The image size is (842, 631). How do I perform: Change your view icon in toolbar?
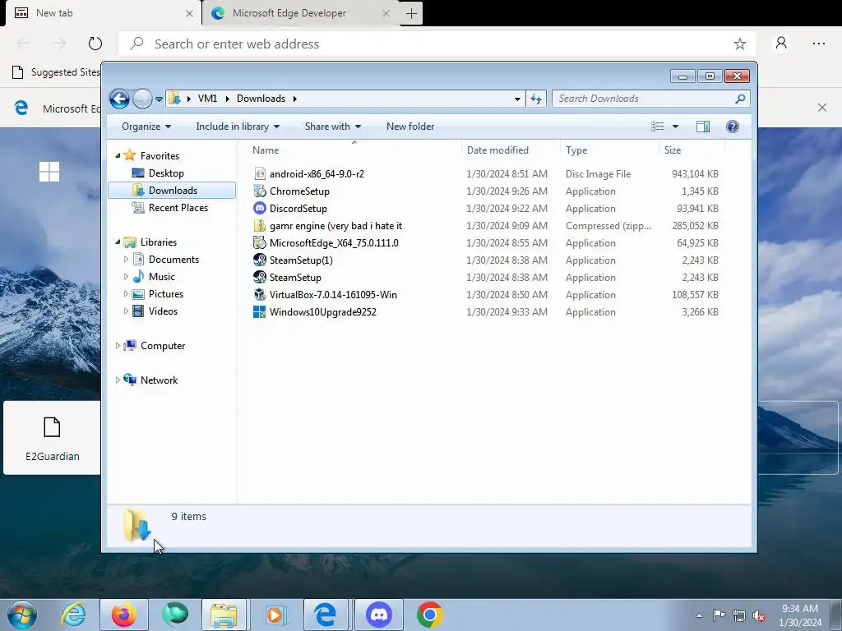pos(657,127)
